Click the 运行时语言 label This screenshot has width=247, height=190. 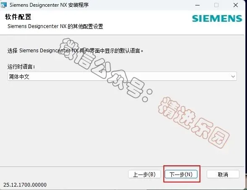21,67
